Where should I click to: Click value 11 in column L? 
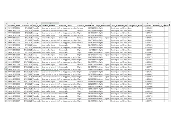pos(159,30)
